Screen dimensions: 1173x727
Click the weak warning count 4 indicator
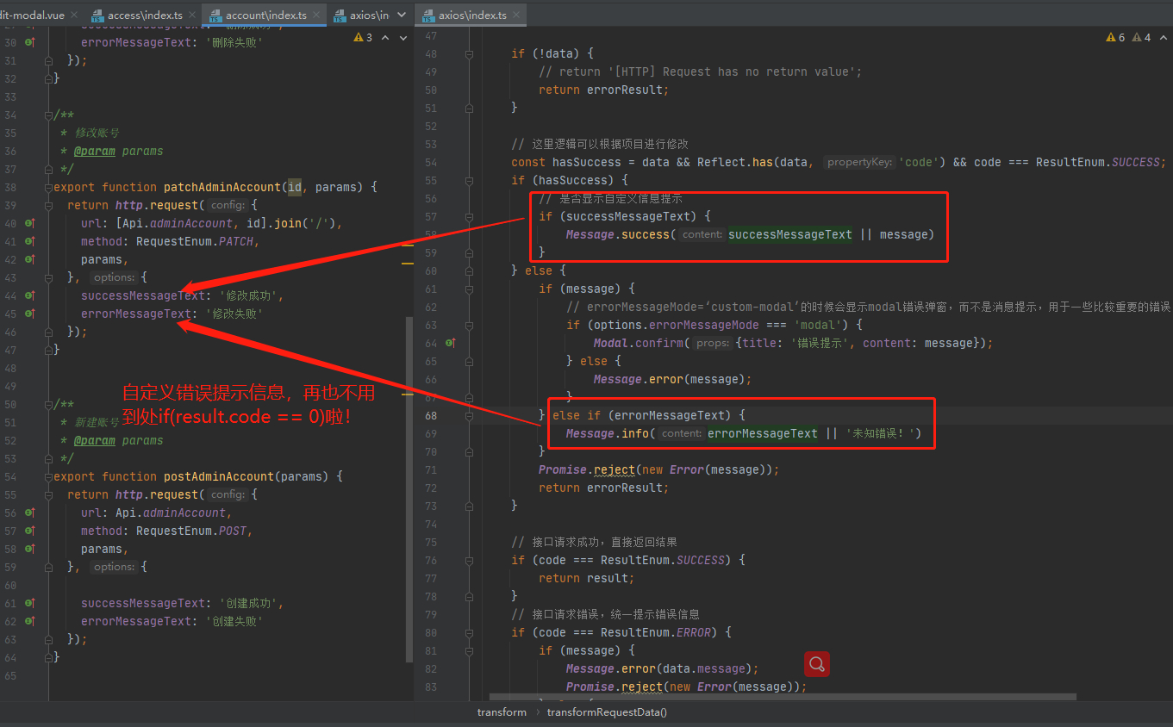coord(1143,38)
